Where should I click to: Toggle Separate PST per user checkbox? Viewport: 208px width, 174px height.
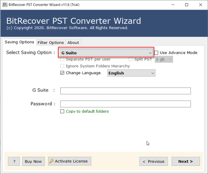(x=62, y=59)
